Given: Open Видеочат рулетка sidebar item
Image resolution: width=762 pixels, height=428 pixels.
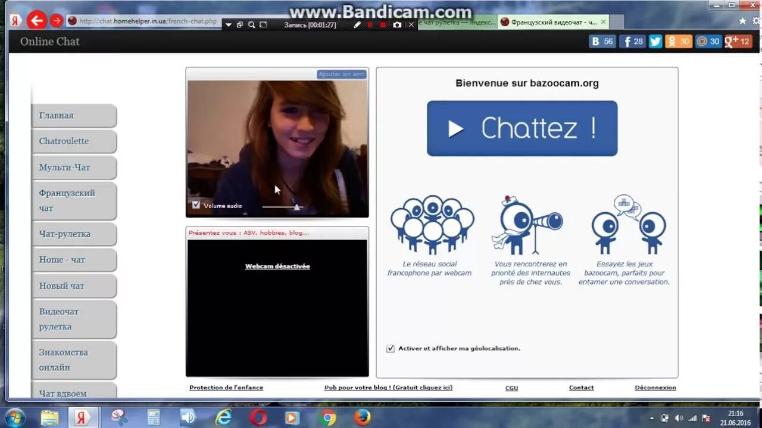Looking at the screenshot, I should [74, 319].
